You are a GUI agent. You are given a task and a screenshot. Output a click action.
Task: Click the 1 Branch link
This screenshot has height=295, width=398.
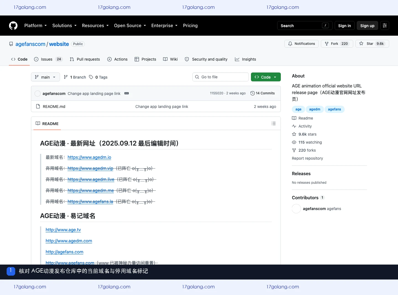75,77
